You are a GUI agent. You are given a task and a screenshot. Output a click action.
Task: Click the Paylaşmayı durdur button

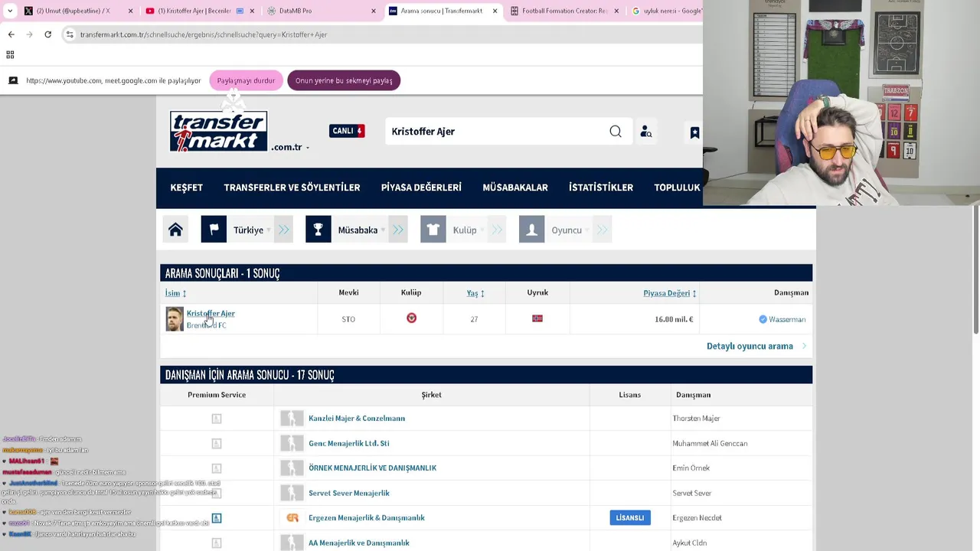(x=246, y=80)
